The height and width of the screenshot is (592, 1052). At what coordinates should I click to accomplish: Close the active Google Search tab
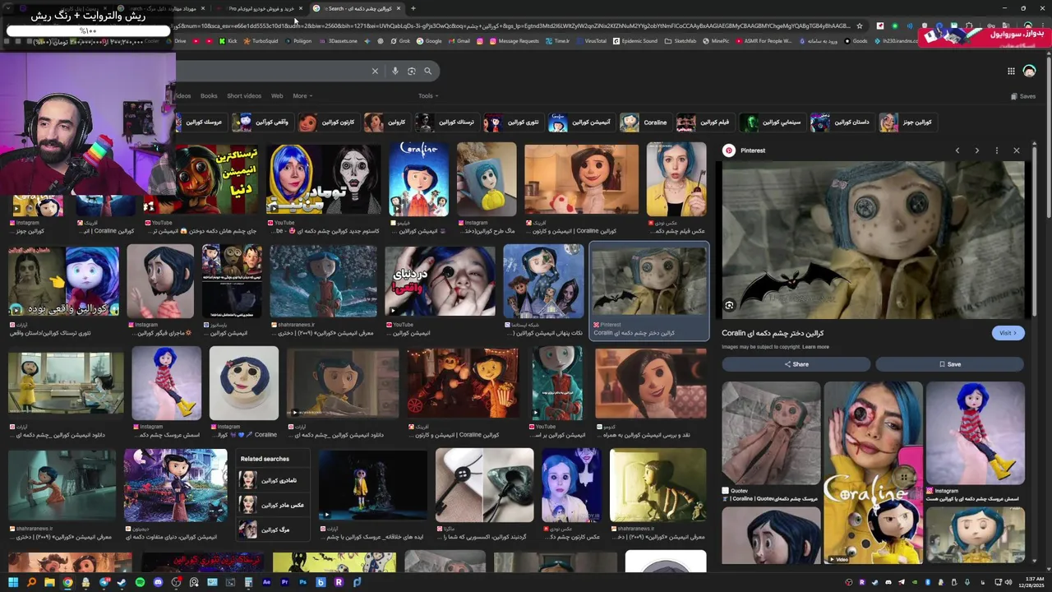399,8
